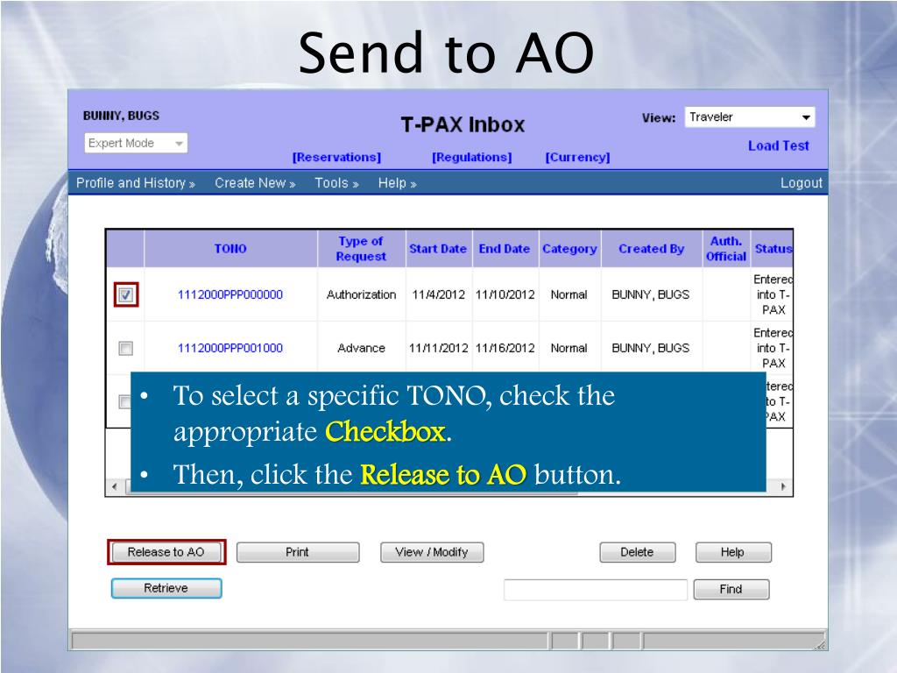Open TONO link 1112000PPP000000
Image resolution: width=897 pixels, height=673 pixels.
point(230,294)
